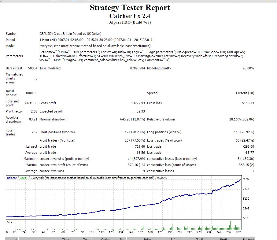Select the Catcher Fx 2.4 title
Screen dimensions: 277x240
tap(130, 16)
